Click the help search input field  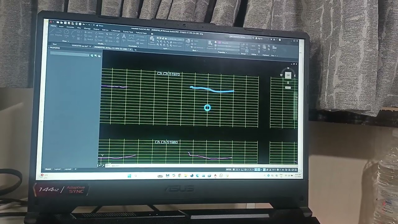(240, 37)
